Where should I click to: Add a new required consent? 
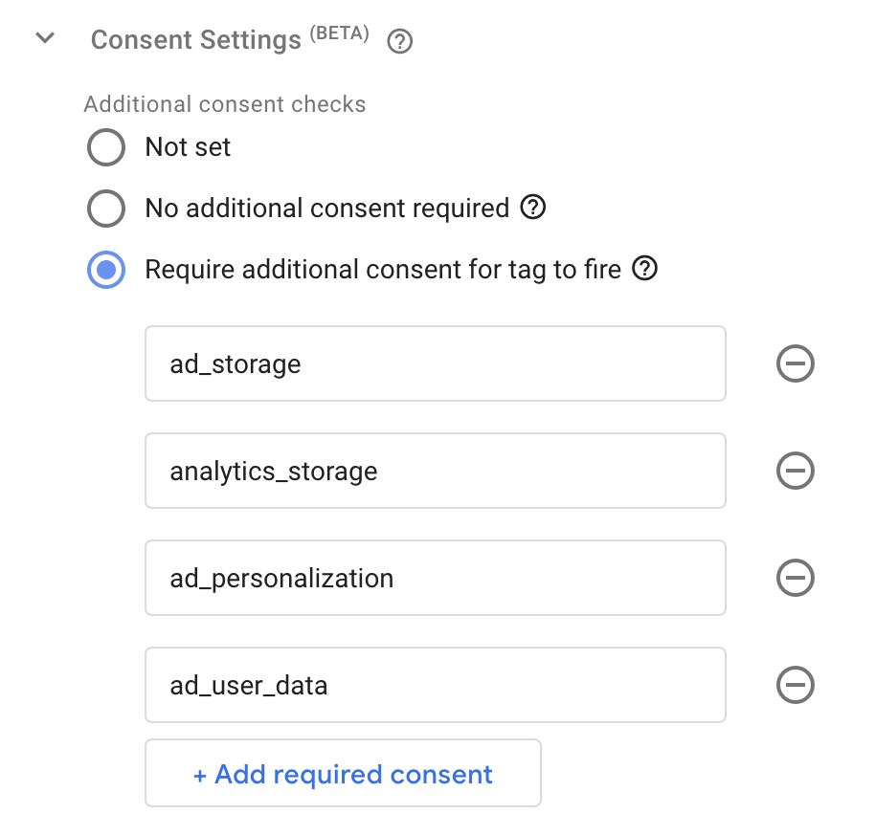click(x=343, y=773)
